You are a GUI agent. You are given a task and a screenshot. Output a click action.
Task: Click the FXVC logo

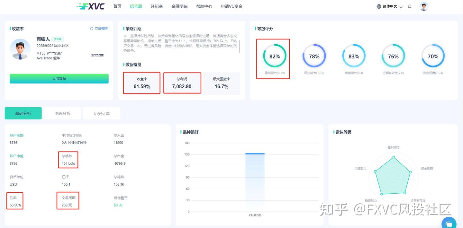[91, 6]
